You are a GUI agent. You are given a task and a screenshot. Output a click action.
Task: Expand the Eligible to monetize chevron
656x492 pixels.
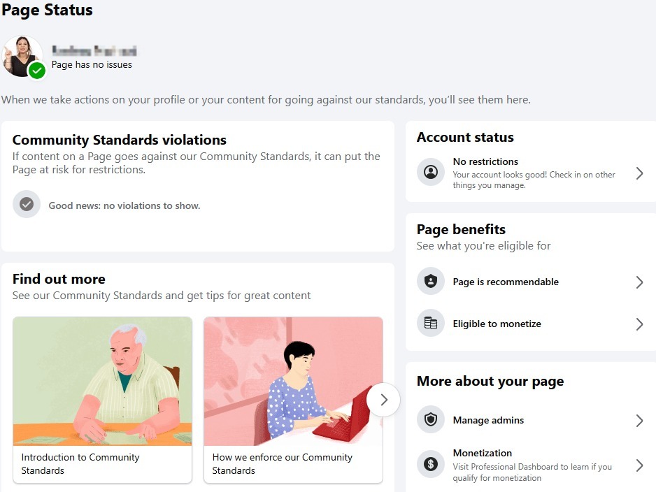click(x=639, y=324)
